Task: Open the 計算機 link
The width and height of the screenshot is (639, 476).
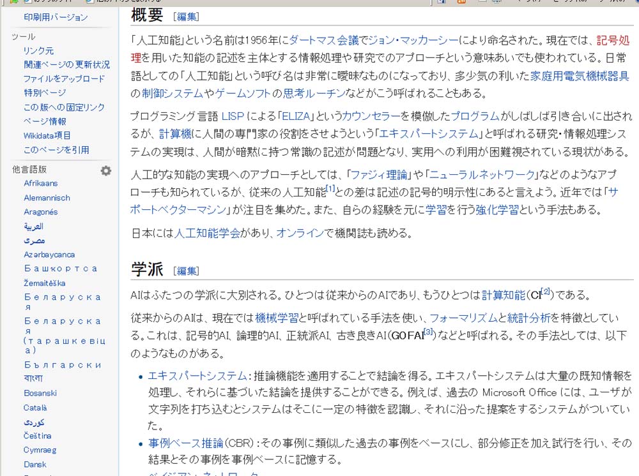Action: (175, 134)
